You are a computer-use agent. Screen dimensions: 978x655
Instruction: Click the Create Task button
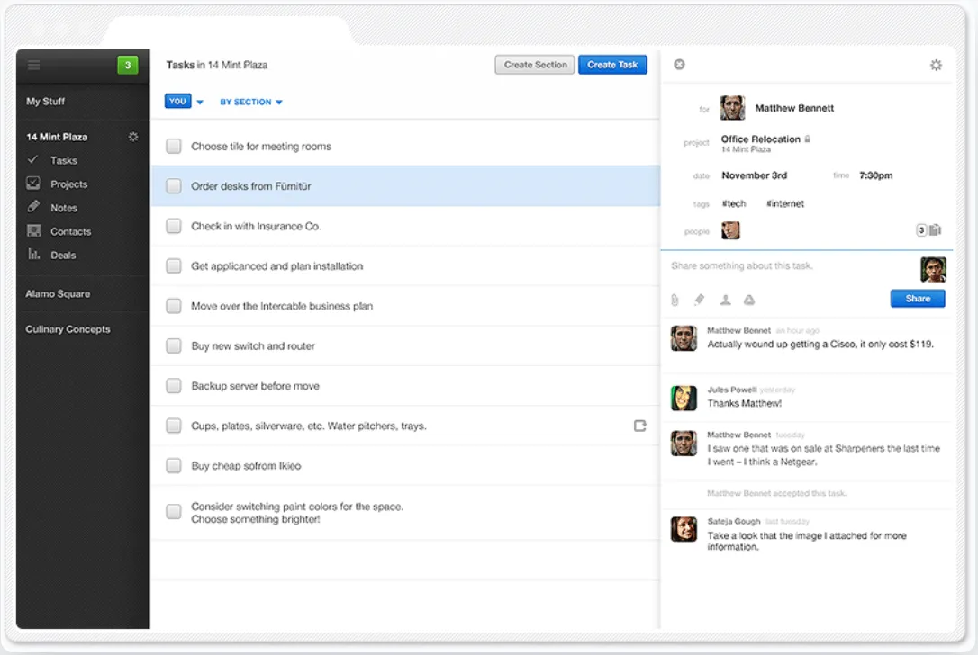point(611,65)
